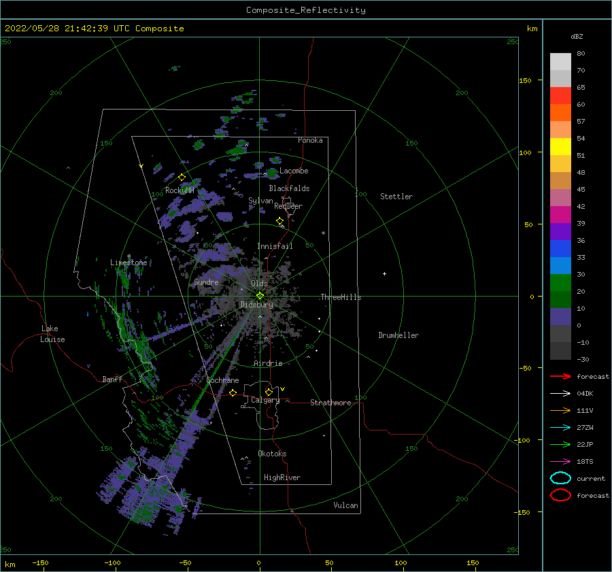Screen dimensions: 612x572
Task: Click the RockyMH label
Action: (x=180, y=190)
